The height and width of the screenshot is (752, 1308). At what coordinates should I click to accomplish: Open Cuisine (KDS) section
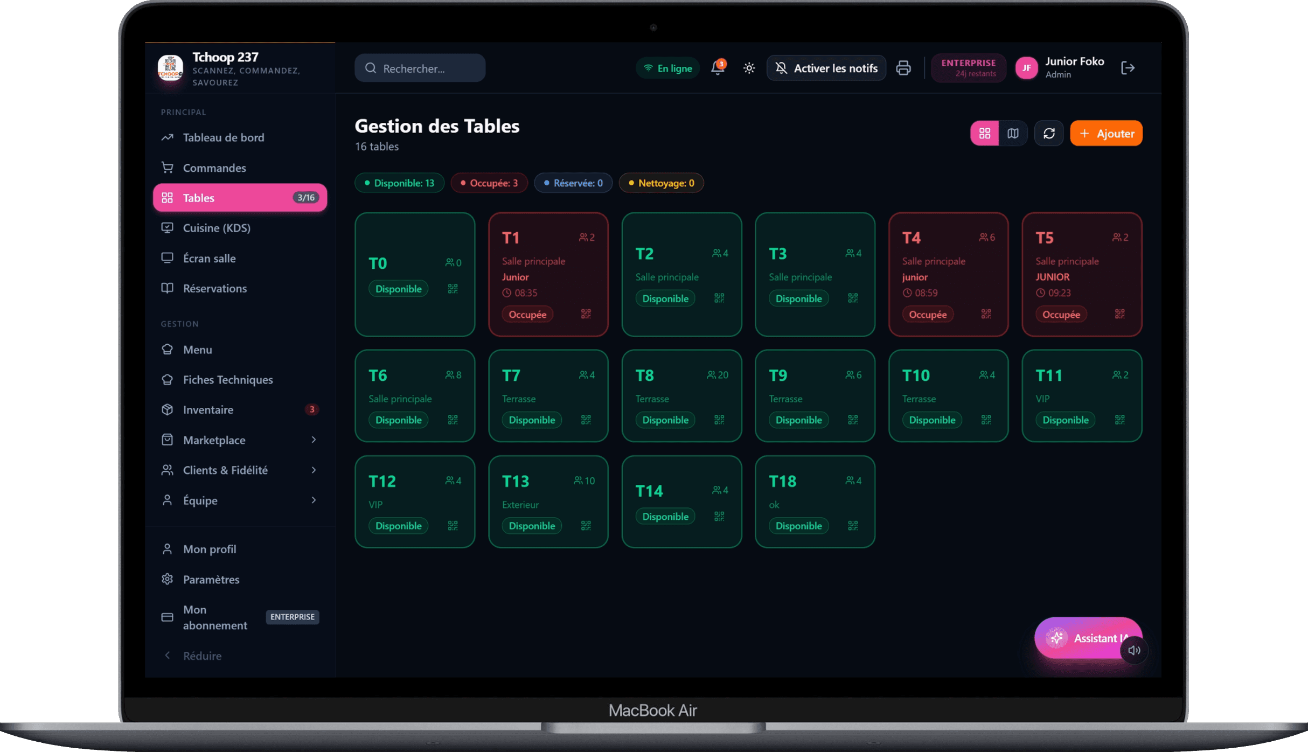pos(240,228)
